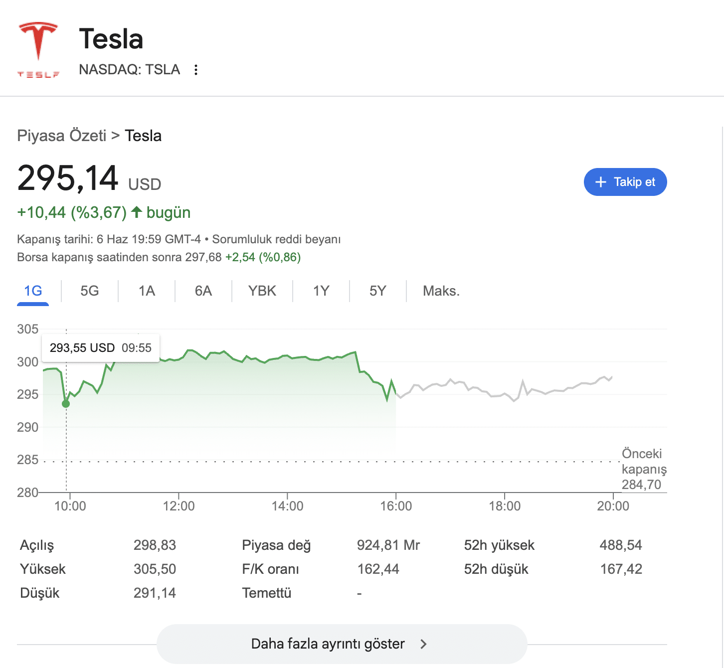Screen dimensions: 724x668
Task: Select the Maks. range tab
Action: point(441,291)
